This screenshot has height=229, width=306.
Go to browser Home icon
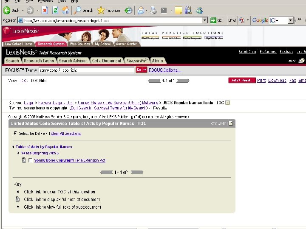[65, 10]
